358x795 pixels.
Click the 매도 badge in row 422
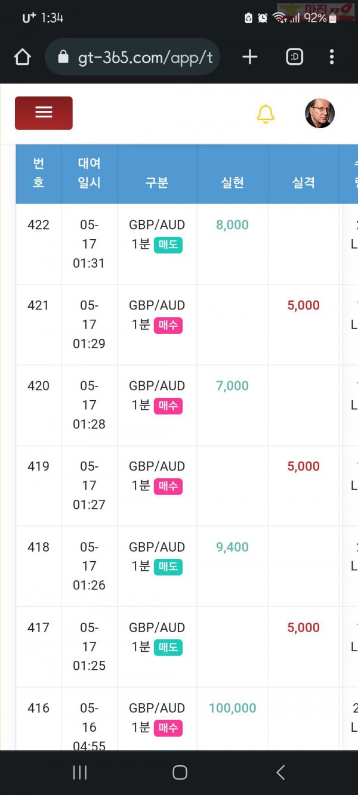coord(168,245)
